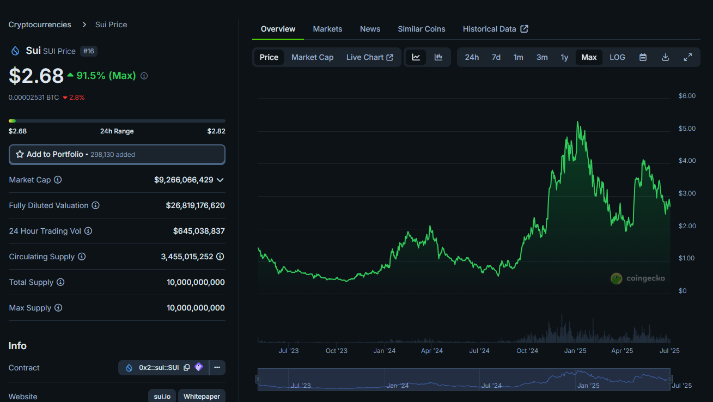Viewport: 713px width, 402px height.
Task: Click info icon after 3,455,015,252 value
Action: pyautogui.click(x=220, y=257)
